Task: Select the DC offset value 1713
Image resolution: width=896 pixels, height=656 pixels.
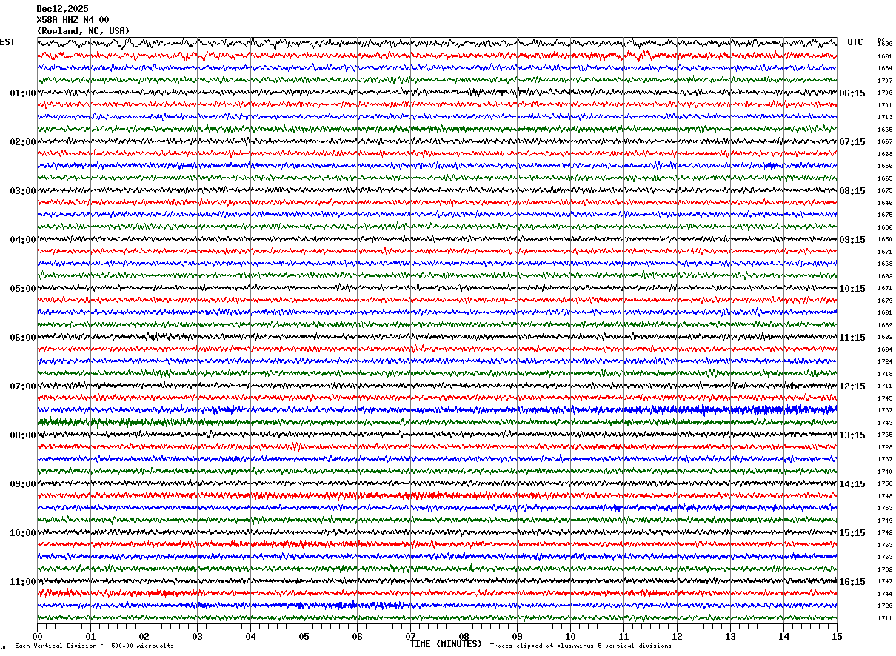Action: [885, 117]
